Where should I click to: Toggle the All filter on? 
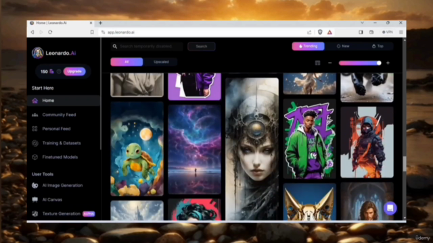point(127,61)
